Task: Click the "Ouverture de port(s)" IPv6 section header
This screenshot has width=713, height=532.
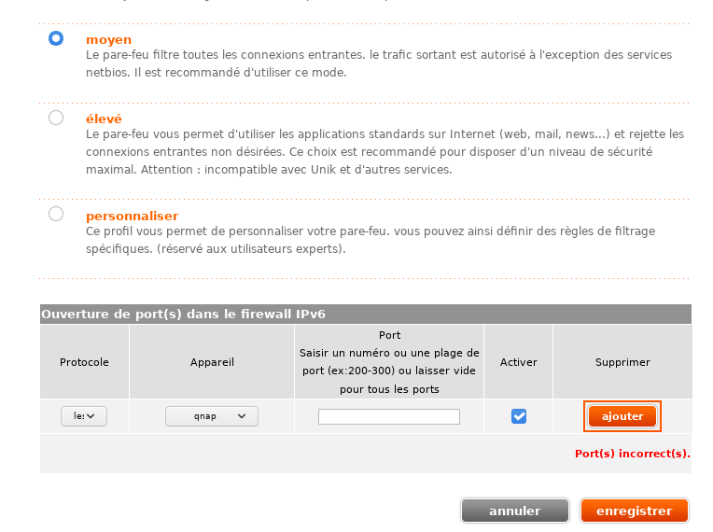Action: [x=183, y=315]
